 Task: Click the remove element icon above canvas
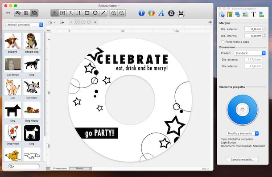[x=62, y=22]
